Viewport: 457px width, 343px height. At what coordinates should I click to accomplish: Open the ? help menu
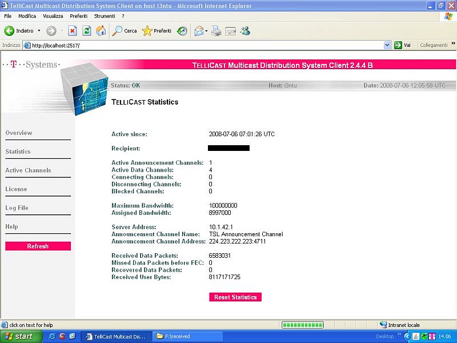(x=123, y=16)
